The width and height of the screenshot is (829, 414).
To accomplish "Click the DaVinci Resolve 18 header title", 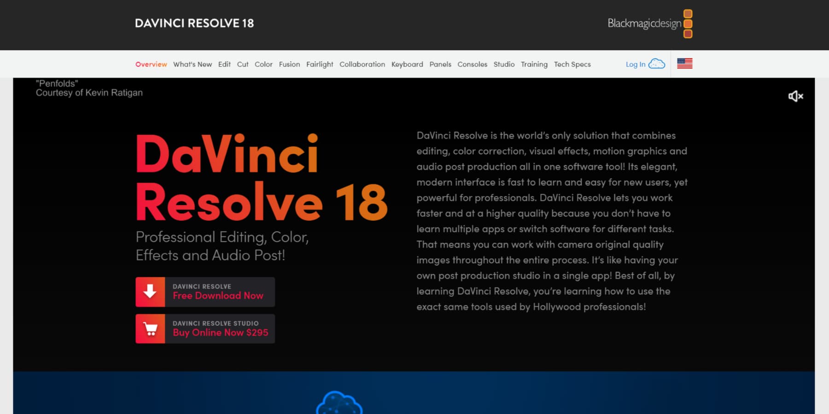I will point(194,23).
